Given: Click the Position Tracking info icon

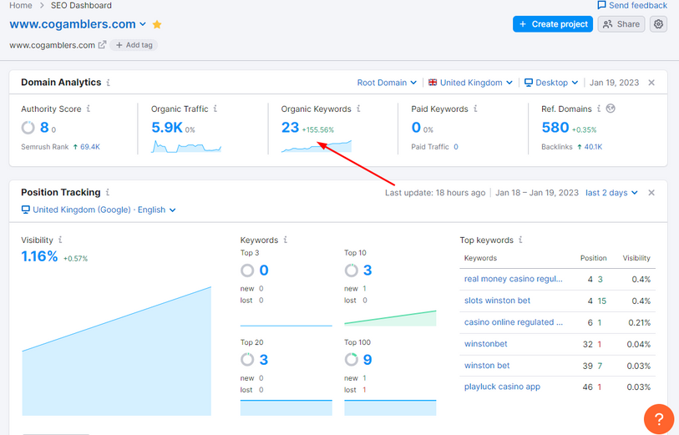Looking at the screenshot, I should pos(108,192).
